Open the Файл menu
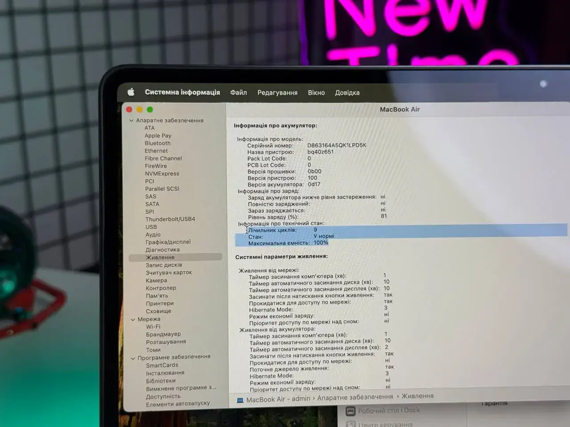Screen dimensions: 570x427 tap(239, 93)
